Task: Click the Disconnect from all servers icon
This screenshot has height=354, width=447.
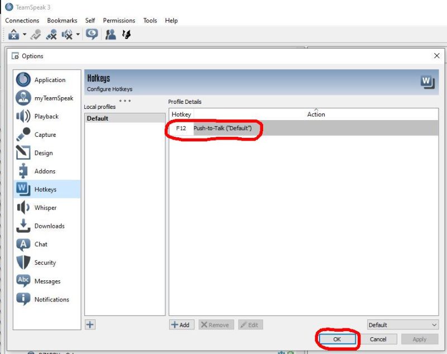Action: click(51, 35)
